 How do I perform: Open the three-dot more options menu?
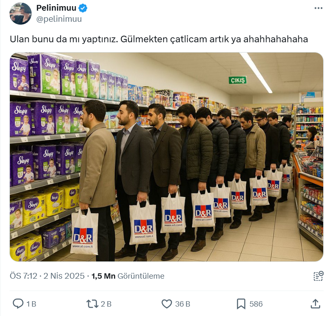[x=318, y=8]
